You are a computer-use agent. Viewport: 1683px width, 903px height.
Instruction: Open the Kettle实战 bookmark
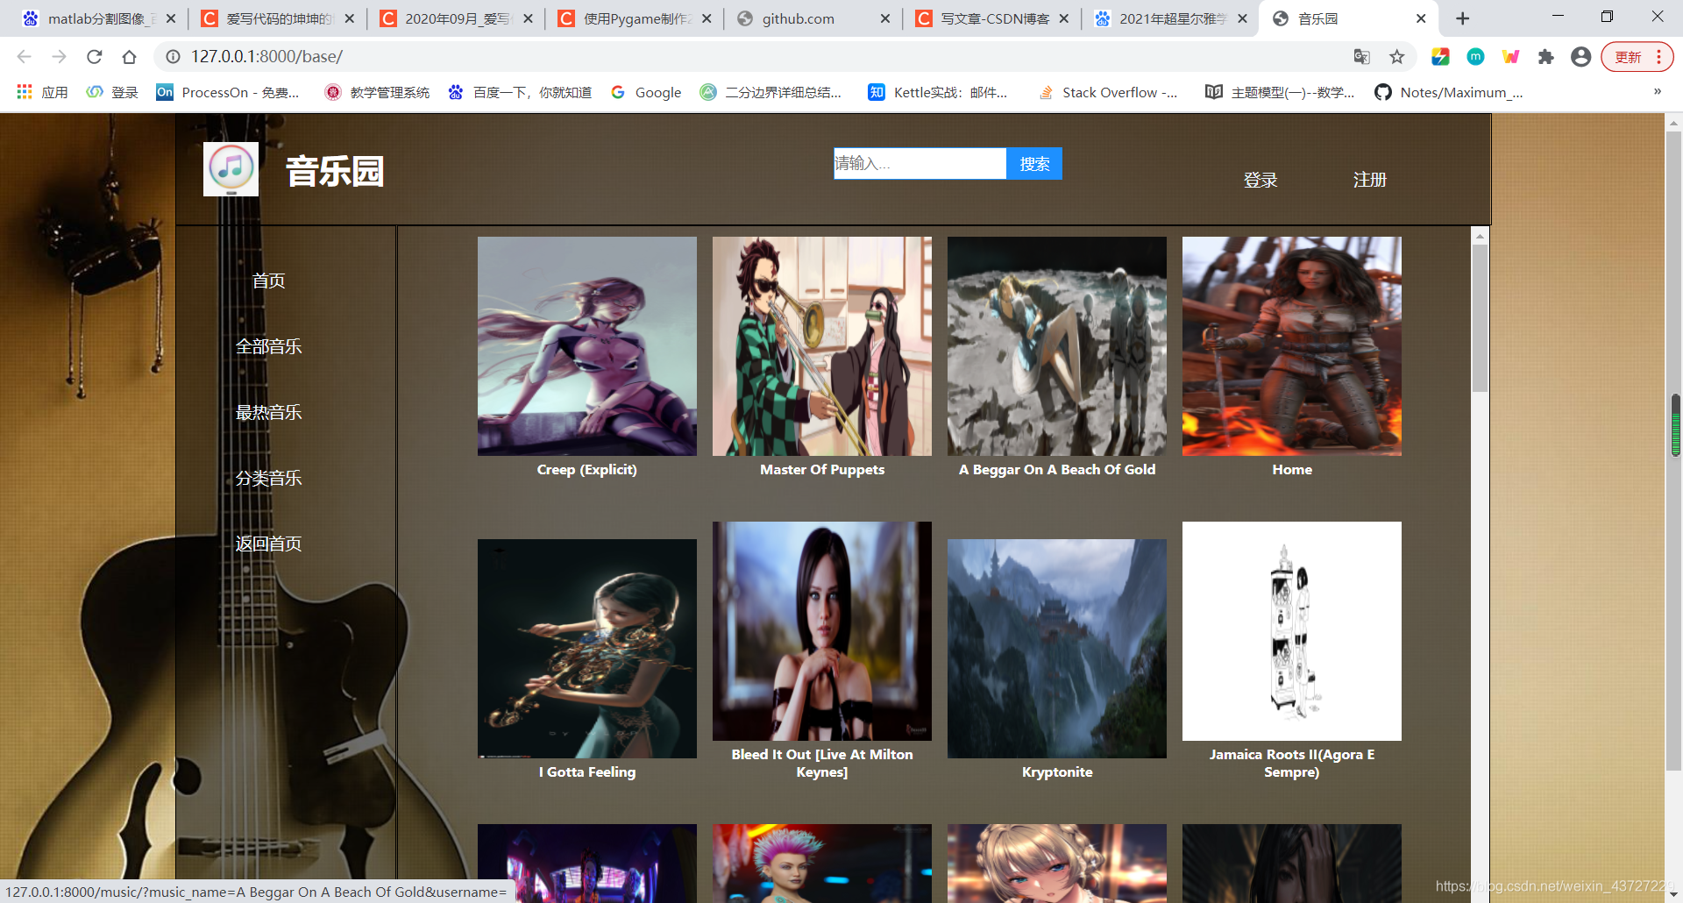click(x=938, y=92)
